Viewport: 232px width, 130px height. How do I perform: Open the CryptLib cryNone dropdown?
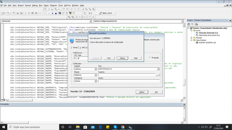pos(96,69)
